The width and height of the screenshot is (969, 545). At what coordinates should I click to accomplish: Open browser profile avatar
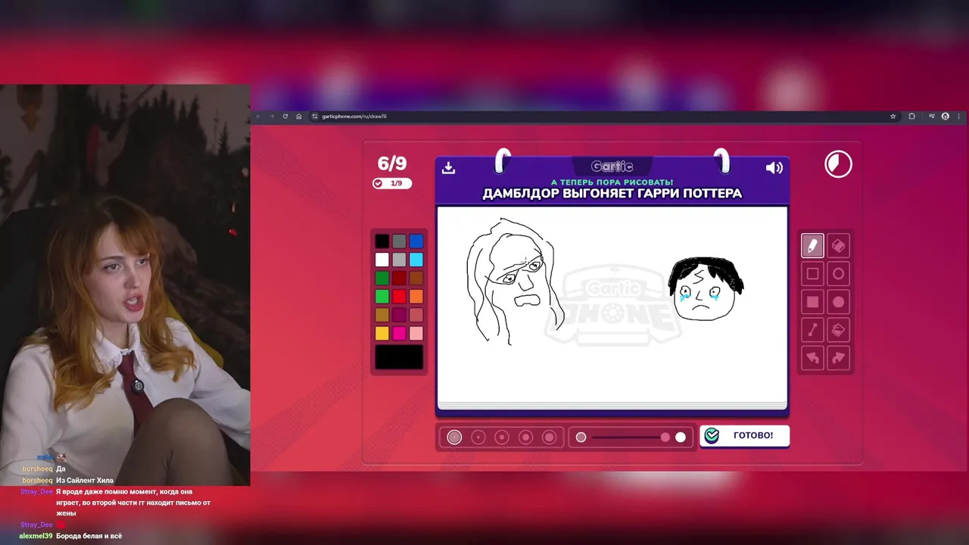tap(946, 117)
